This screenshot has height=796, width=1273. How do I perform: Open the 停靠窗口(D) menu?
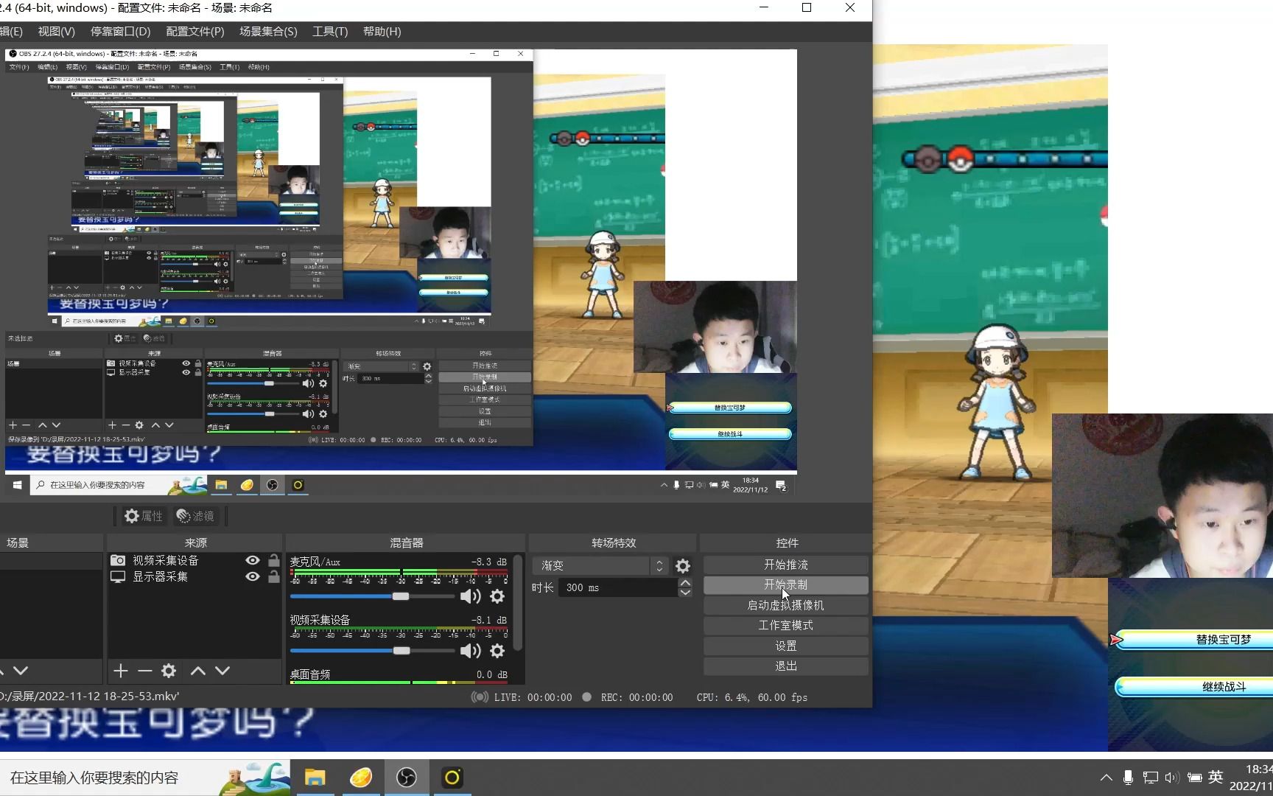coord(120,32)
